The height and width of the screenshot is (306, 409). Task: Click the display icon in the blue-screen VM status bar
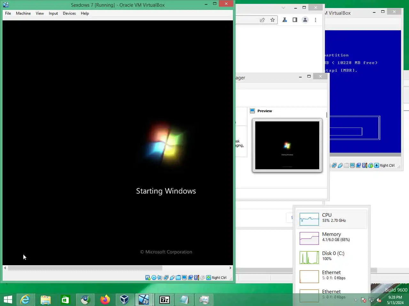click(x=352, y=165)
